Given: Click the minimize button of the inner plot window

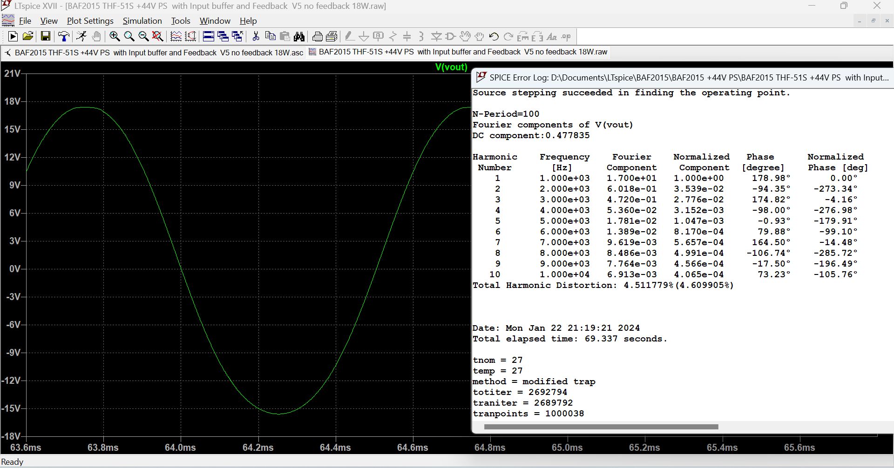Looking at the screenshot, I should point(860,21).
